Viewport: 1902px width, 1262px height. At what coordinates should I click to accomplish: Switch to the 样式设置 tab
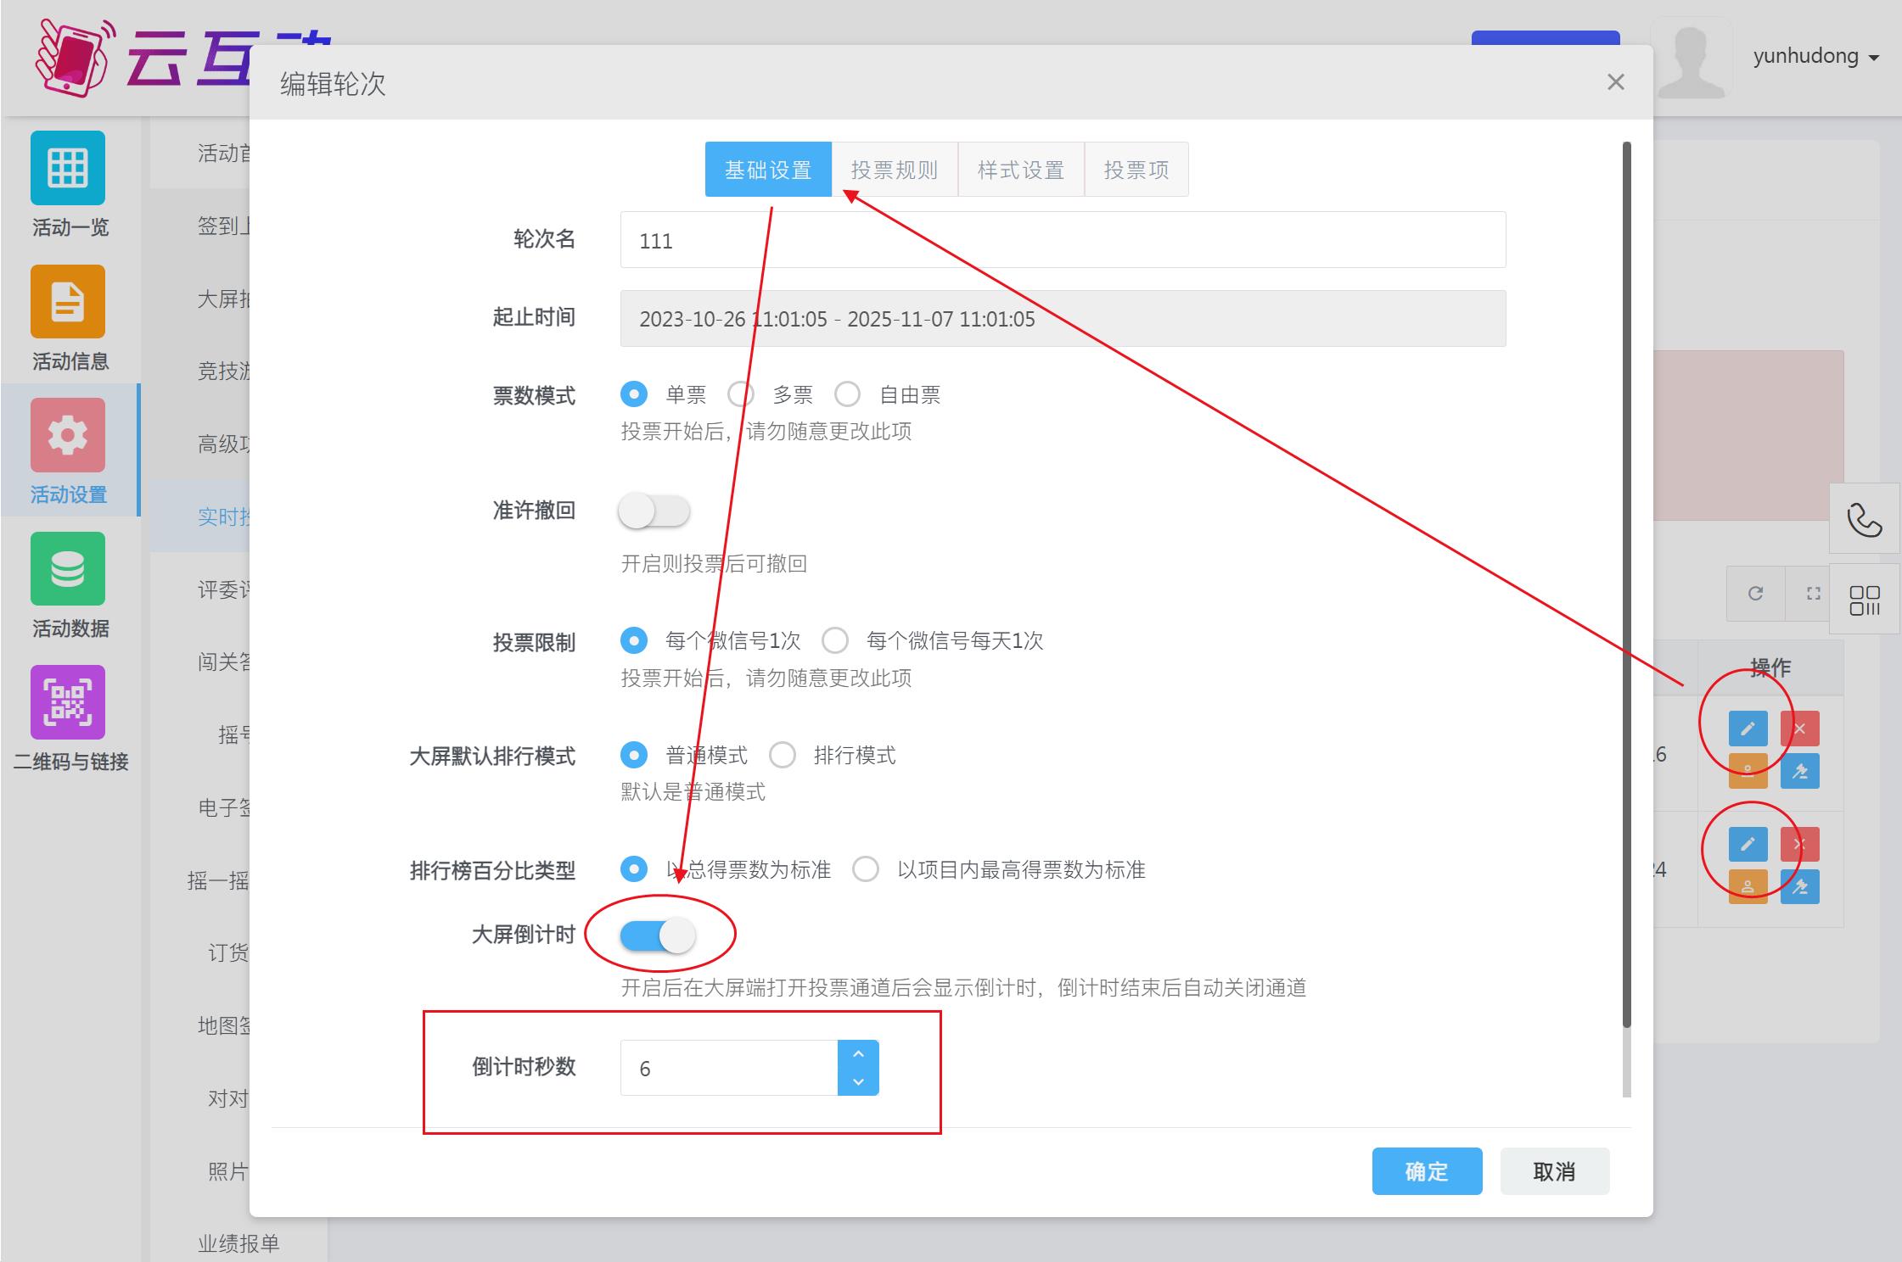(x=1020, y=170)
